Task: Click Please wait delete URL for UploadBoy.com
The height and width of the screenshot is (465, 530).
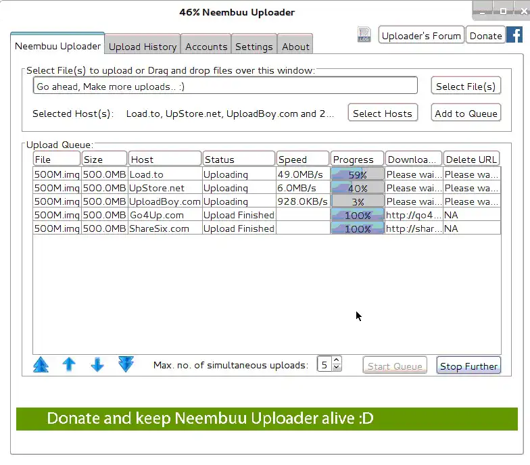Action: [472, 201]
